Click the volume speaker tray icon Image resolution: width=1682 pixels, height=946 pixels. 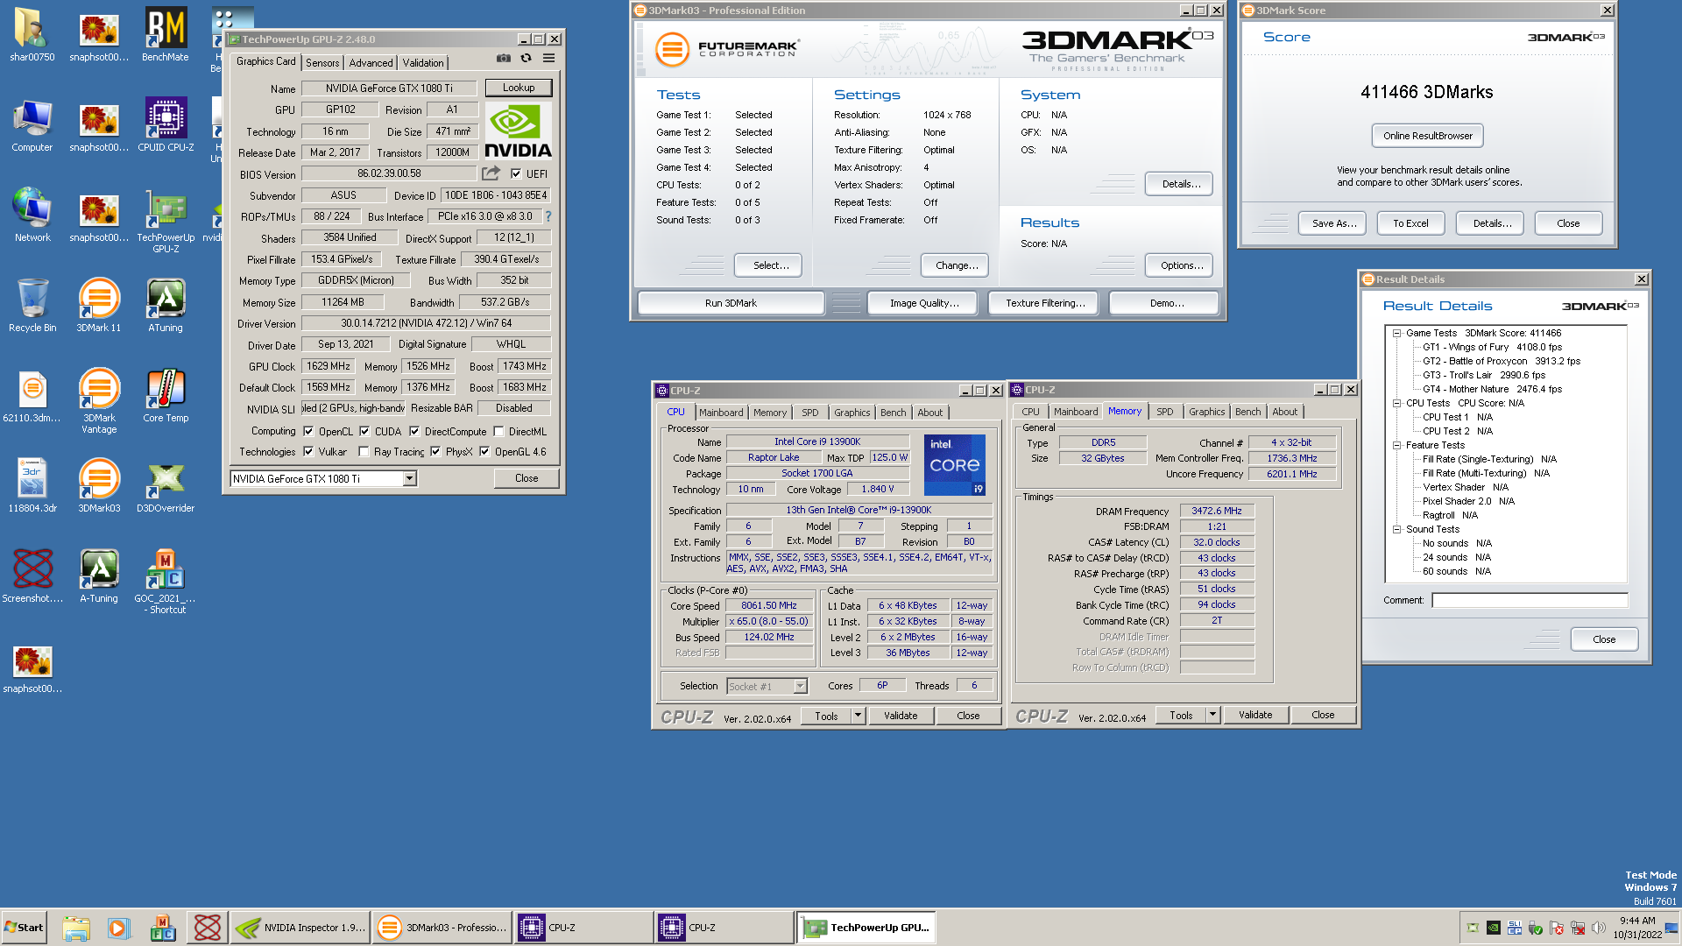(x=1599, y=928)
